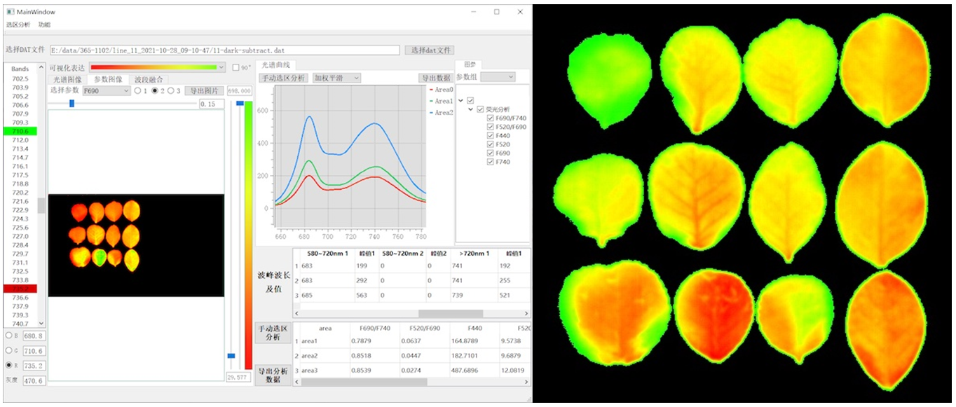Toggle the 90° rotation checkbox
Screen dimensions: 956x407
click(x=236, y=68)
